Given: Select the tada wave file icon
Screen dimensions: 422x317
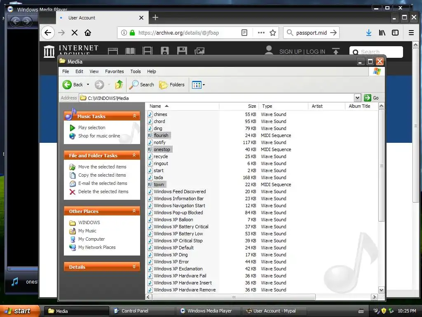Looking at the screenshot, I should (150, 177).
